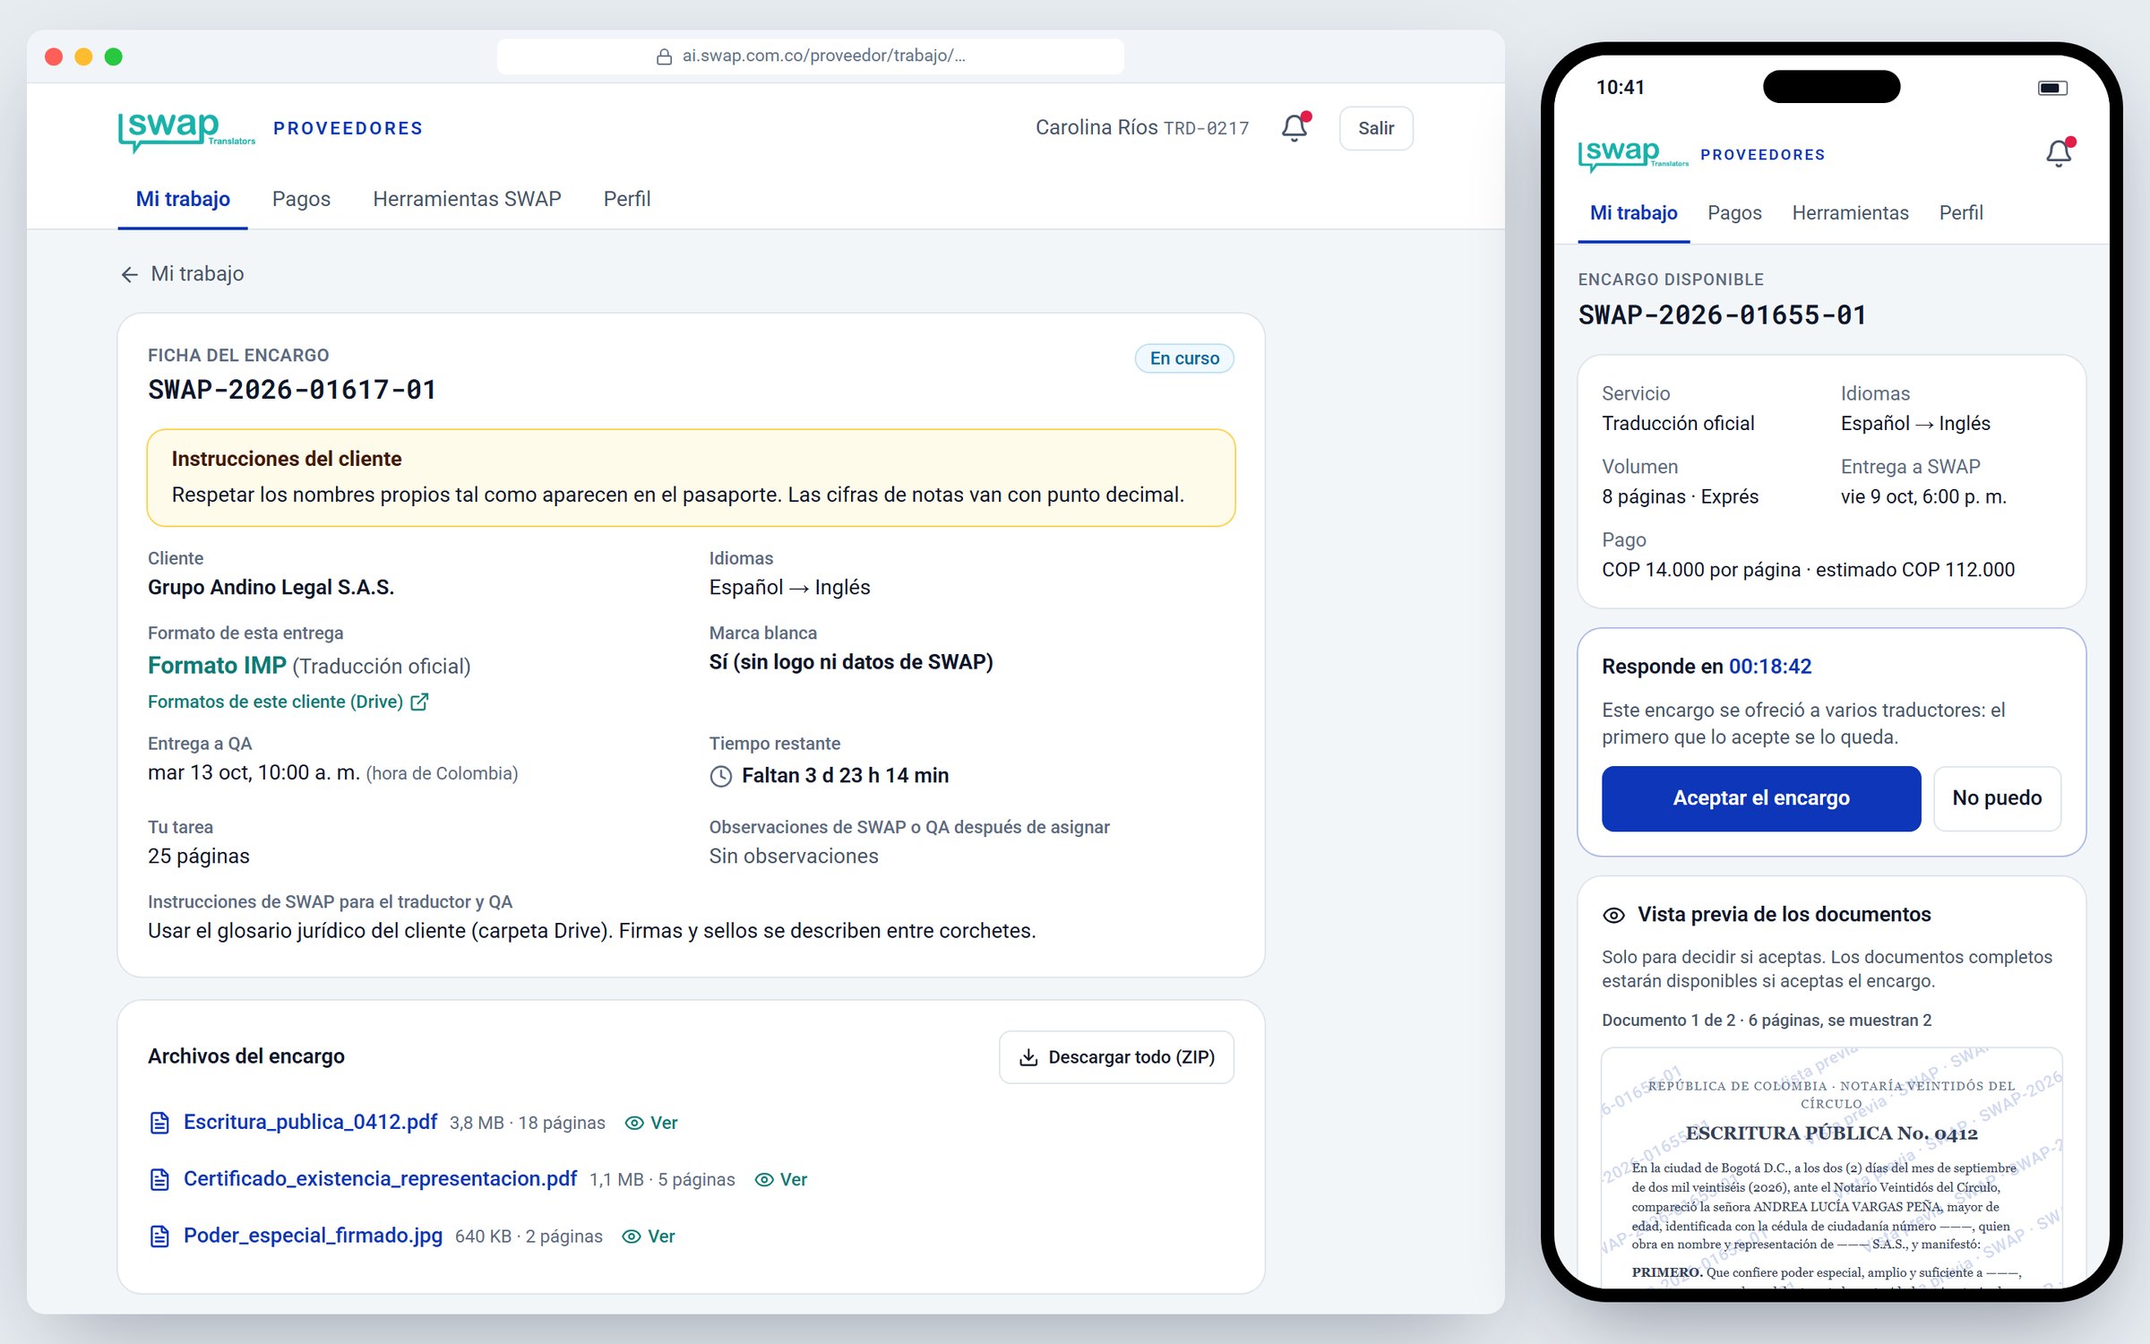The image size is (2150, 1344).
Task: Click eye icon in Vista previa heading
Action: 1613,915
